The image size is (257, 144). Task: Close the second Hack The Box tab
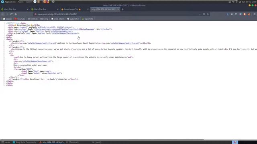click(58, 9)
